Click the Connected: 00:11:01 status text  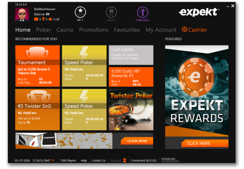144,160
